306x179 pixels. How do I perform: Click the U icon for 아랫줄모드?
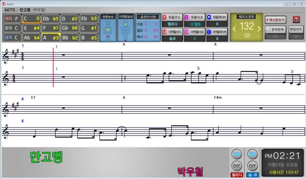[x=165, y=32]
